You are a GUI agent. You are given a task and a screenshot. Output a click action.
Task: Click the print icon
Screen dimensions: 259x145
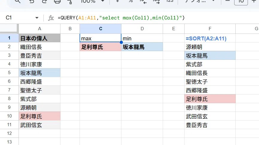[57, 1]
